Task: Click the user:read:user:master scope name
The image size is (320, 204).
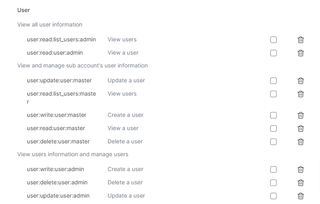Action: [56, 128]
